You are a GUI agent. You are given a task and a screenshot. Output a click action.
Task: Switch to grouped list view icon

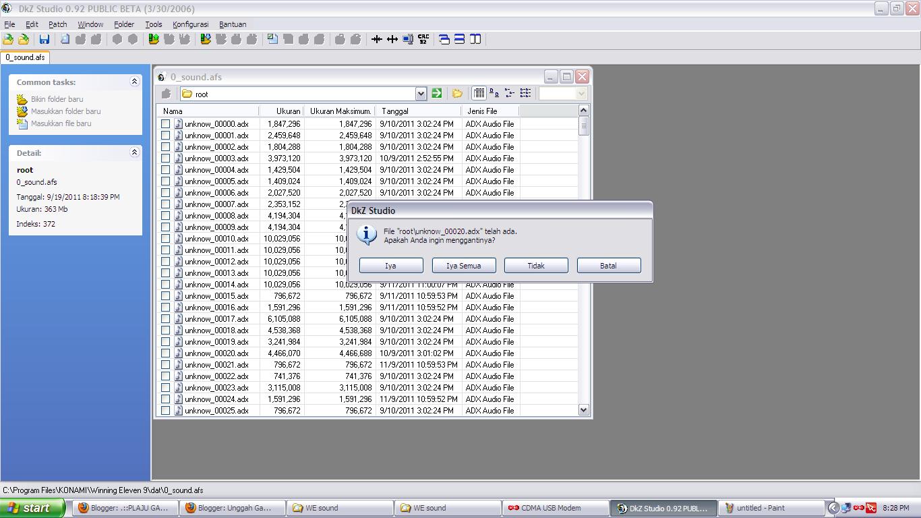coord(525,94)
